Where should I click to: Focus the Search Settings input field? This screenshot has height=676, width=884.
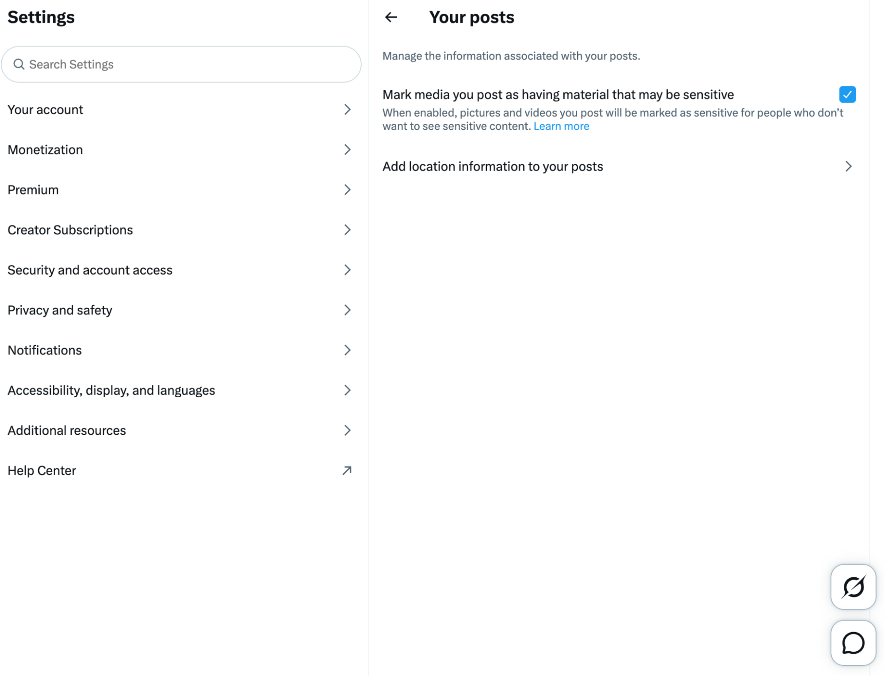coord(181,64)
